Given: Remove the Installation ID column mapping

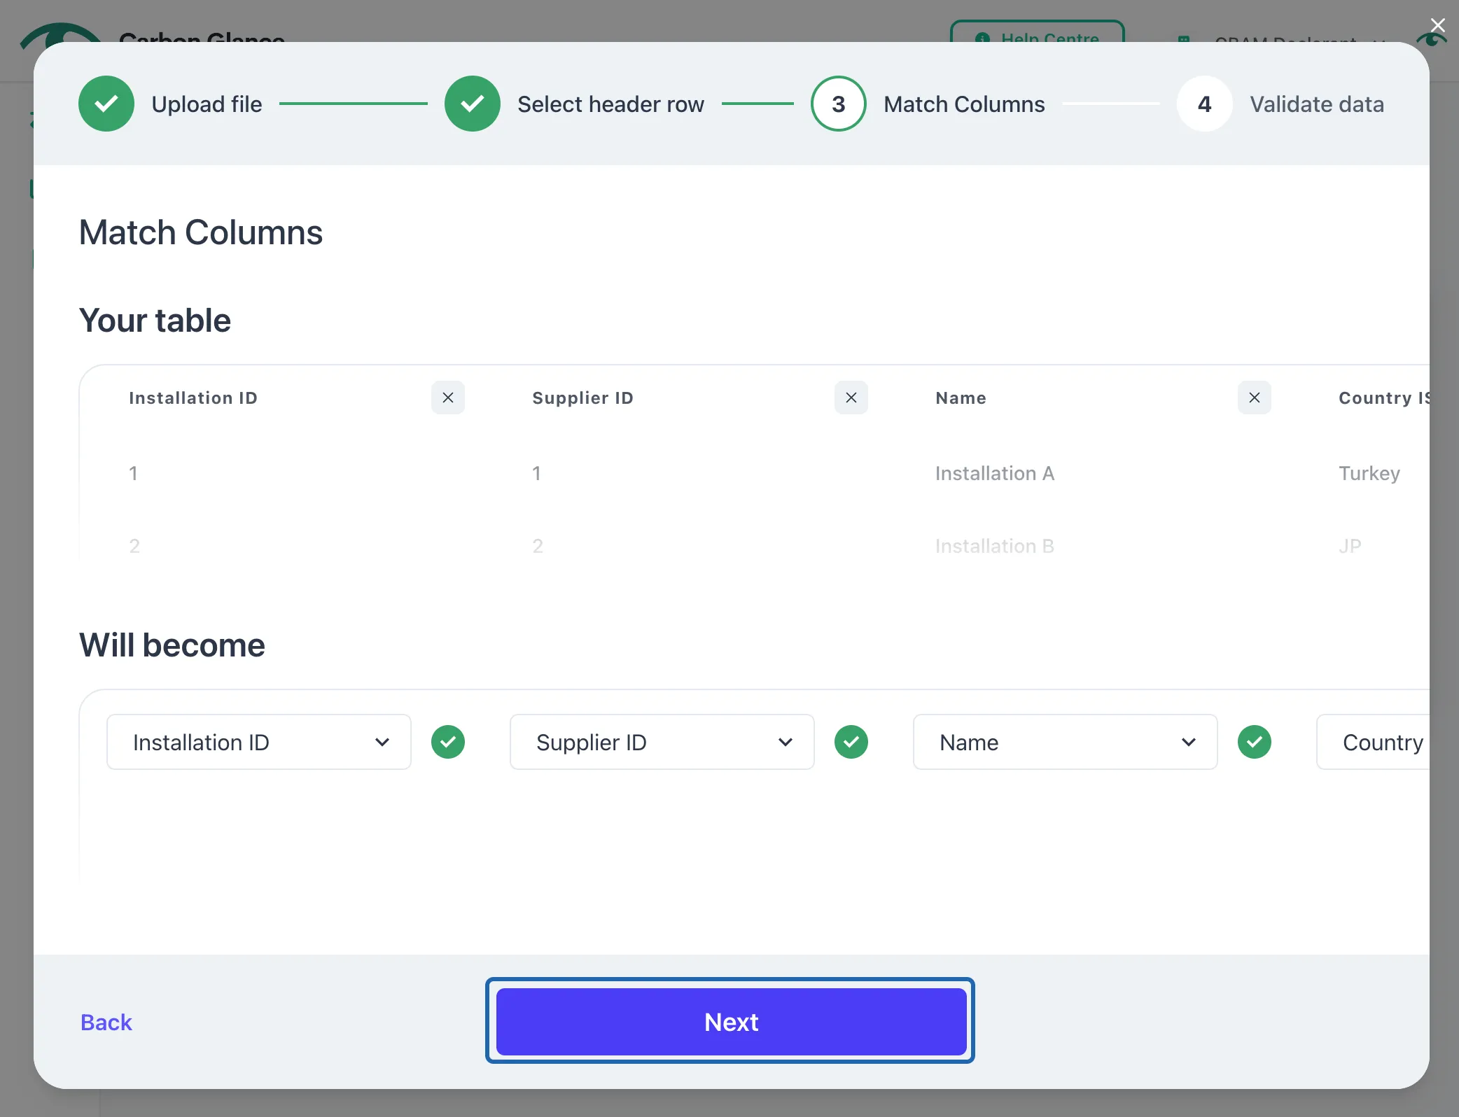Looking at the screenshot, I should click(x=448, y=398).
